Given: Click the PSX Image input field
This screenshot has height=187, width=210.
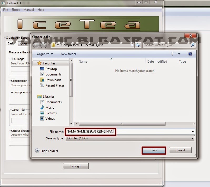Looking at the screenshot, I should (x=21, y=69).
